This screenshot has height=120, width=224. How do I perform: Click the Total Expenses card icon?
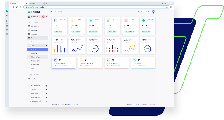126,21
